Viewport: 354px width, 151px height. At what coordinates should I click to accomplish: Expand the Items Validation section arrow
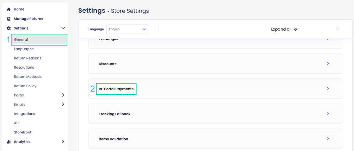pyautogui.click(x=328, y=139)
